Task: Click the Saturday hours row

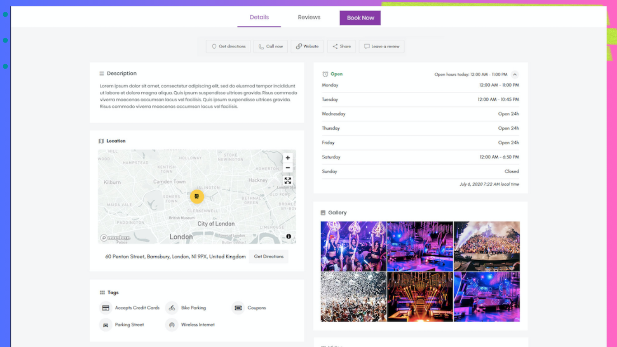Action: pyautogui.click(x=420, y=157)
